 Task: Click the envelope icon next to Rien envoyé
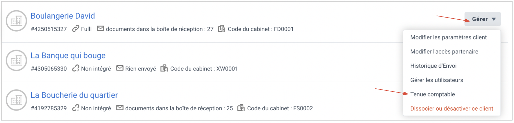click(120, 68)
